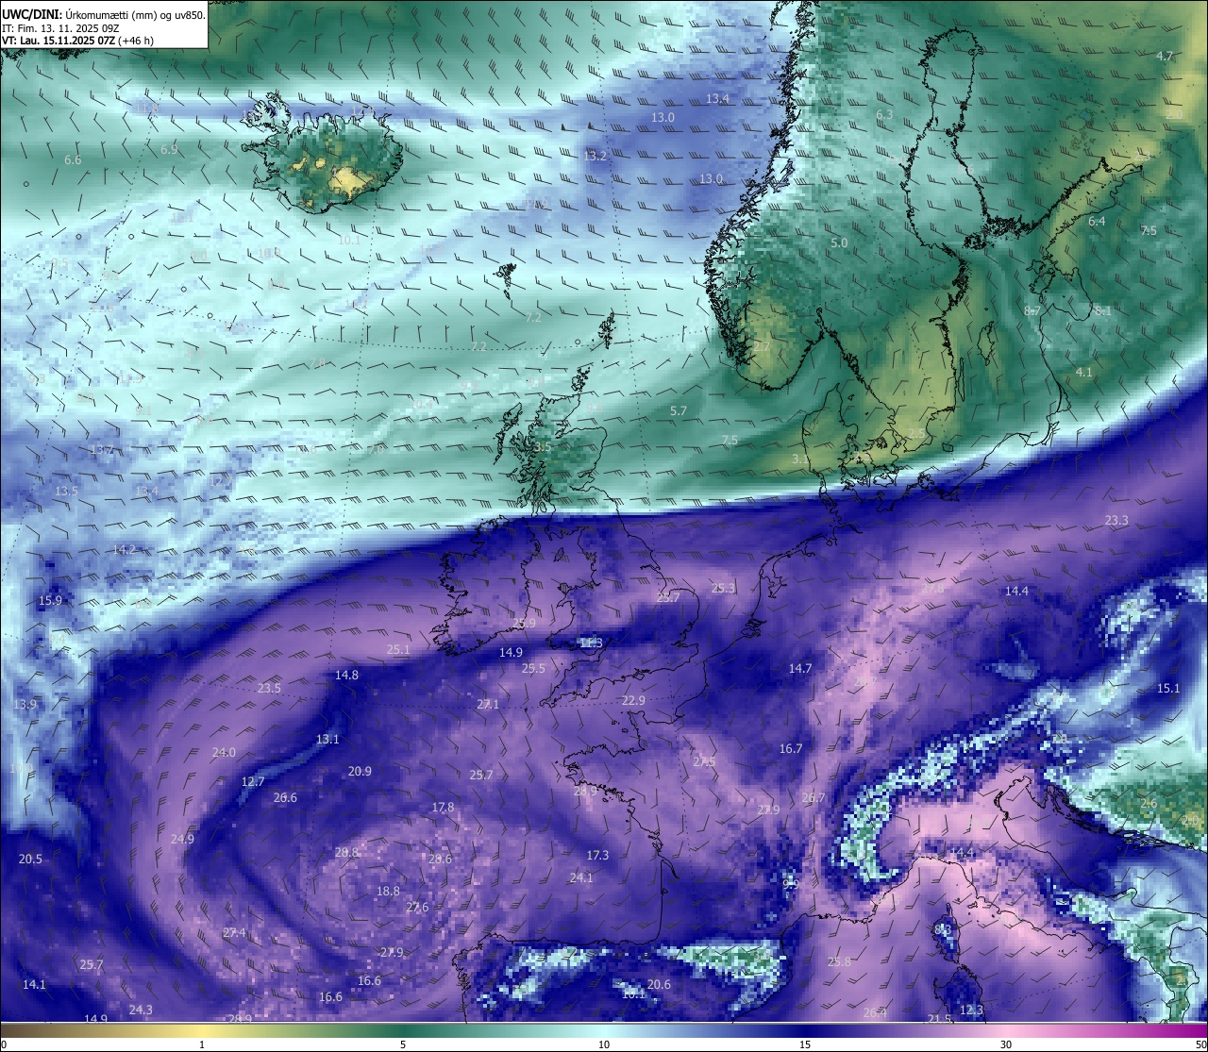Click the UWC/DINI title text
This screenshot has width=1208, height=1052.
[30, 14]
